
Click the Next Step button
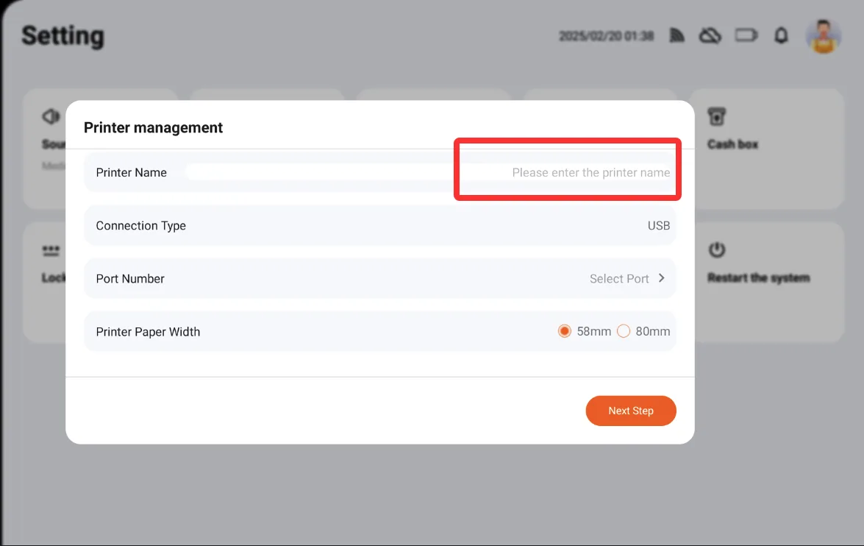(631, 411)
